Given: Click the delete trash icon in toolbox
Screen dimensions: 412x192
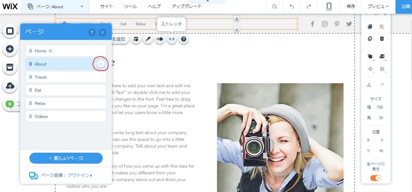Looking at the screenshot, I should click(x=382, y=38).
